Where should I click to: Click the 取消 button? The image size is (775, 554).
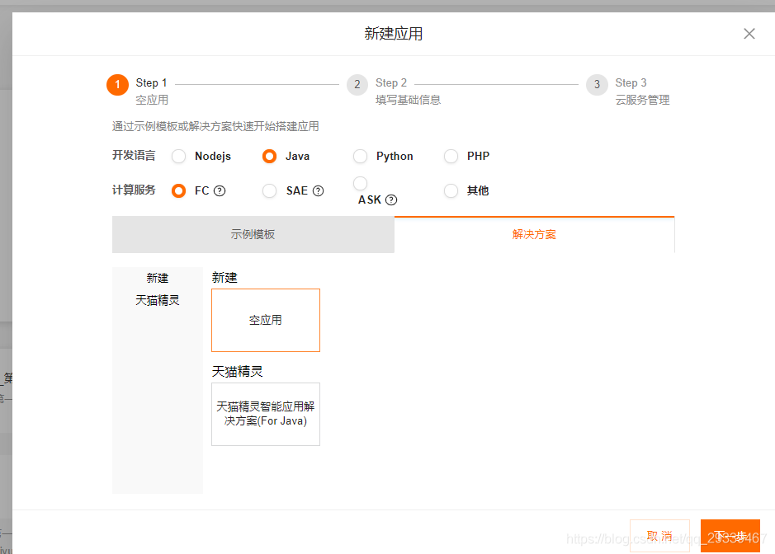[x=659, y=536]
